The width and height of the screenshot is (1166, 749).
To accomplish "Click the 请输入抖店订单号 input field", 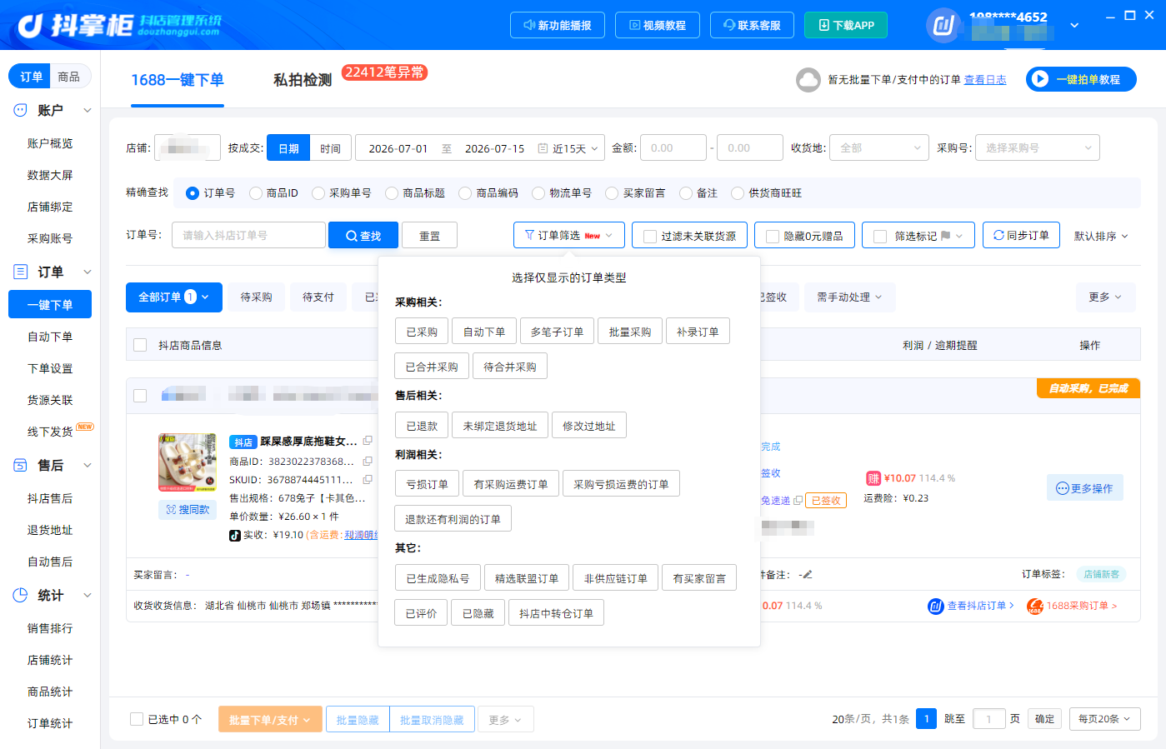I will pos(248,235).
